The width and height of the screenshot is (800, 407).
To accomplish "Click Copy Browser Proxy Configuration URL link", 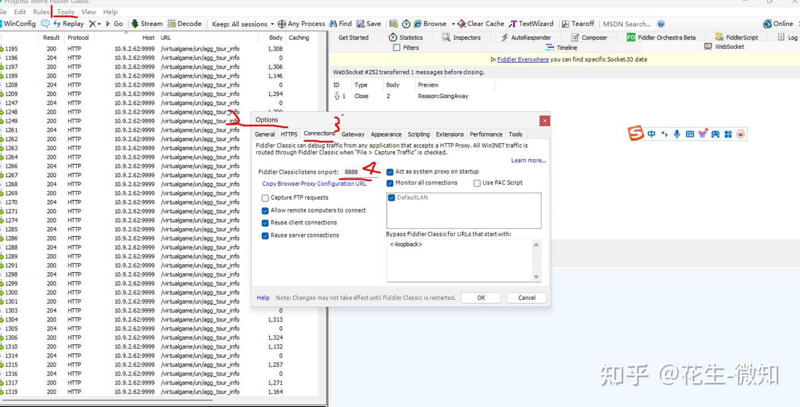I will (314, 184).
